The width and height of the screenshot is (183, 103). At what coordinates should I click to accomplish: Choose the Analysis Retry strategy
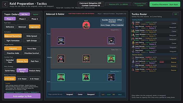[x=35, y=70]
